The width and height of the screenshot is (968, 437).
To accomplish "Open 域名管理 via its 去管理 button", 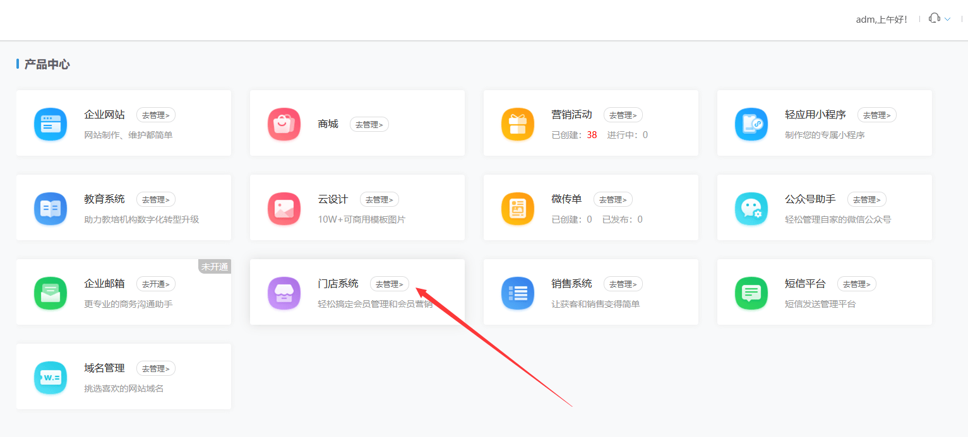I will 155,368.
